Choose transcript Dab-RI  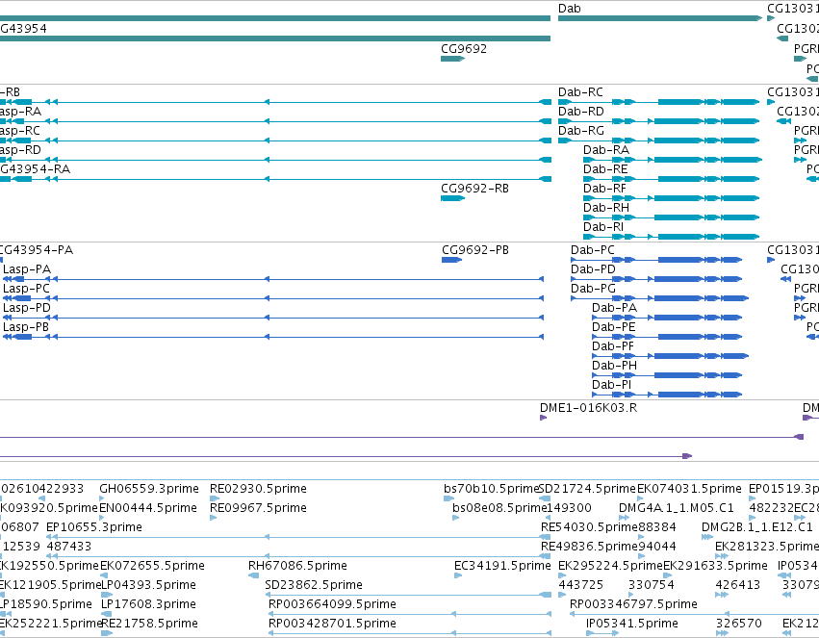click(671, 237)
